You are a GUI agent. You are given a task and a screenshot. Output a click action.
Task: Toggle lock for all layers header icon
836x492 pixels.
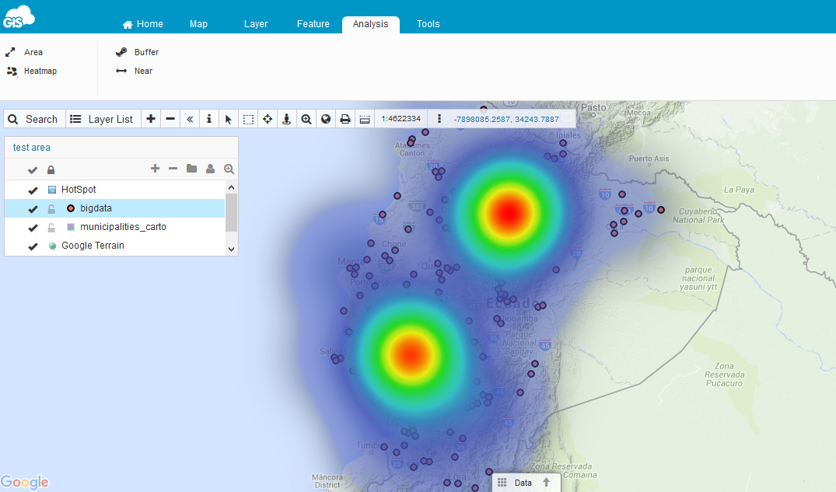[51, 170]
